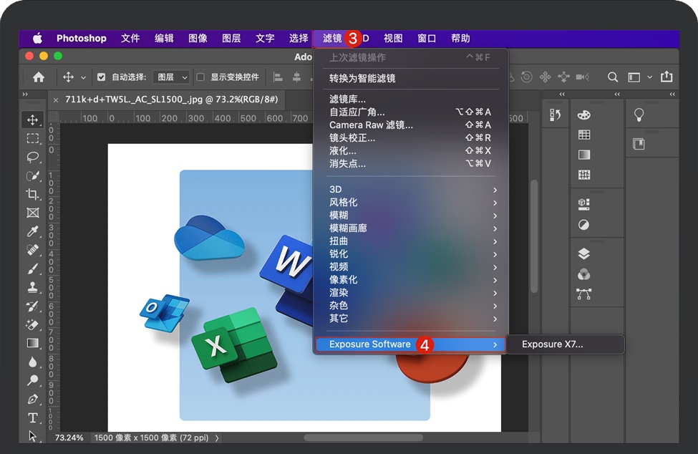Screen dimensions: 698x454
Task: Open the Photoshop application menu
Action: pyautogui.click(x=82, y=38)
